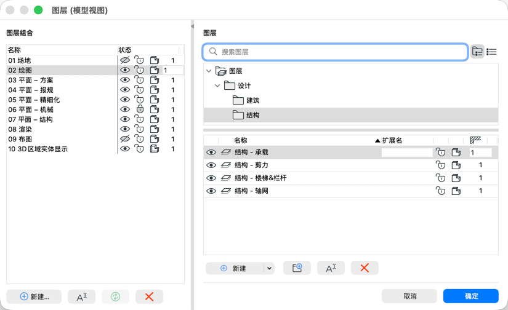The image size is (508, 310).
Task: Create new layer folder
Action: click(x=297, y=268)
